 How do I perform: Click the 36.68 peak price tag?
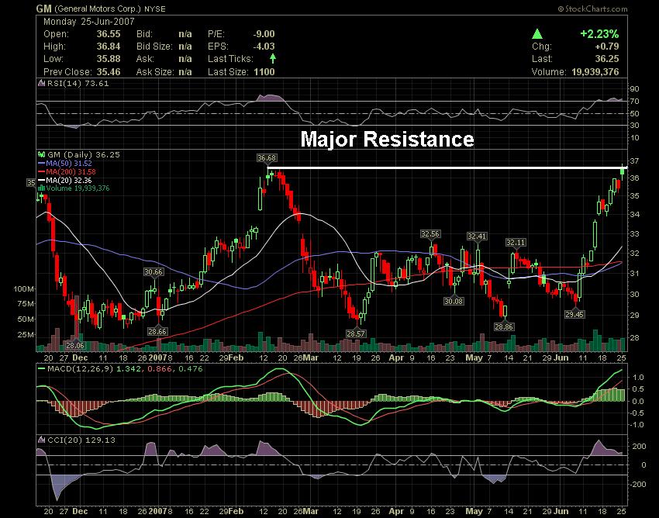click(x=267, y=158)
